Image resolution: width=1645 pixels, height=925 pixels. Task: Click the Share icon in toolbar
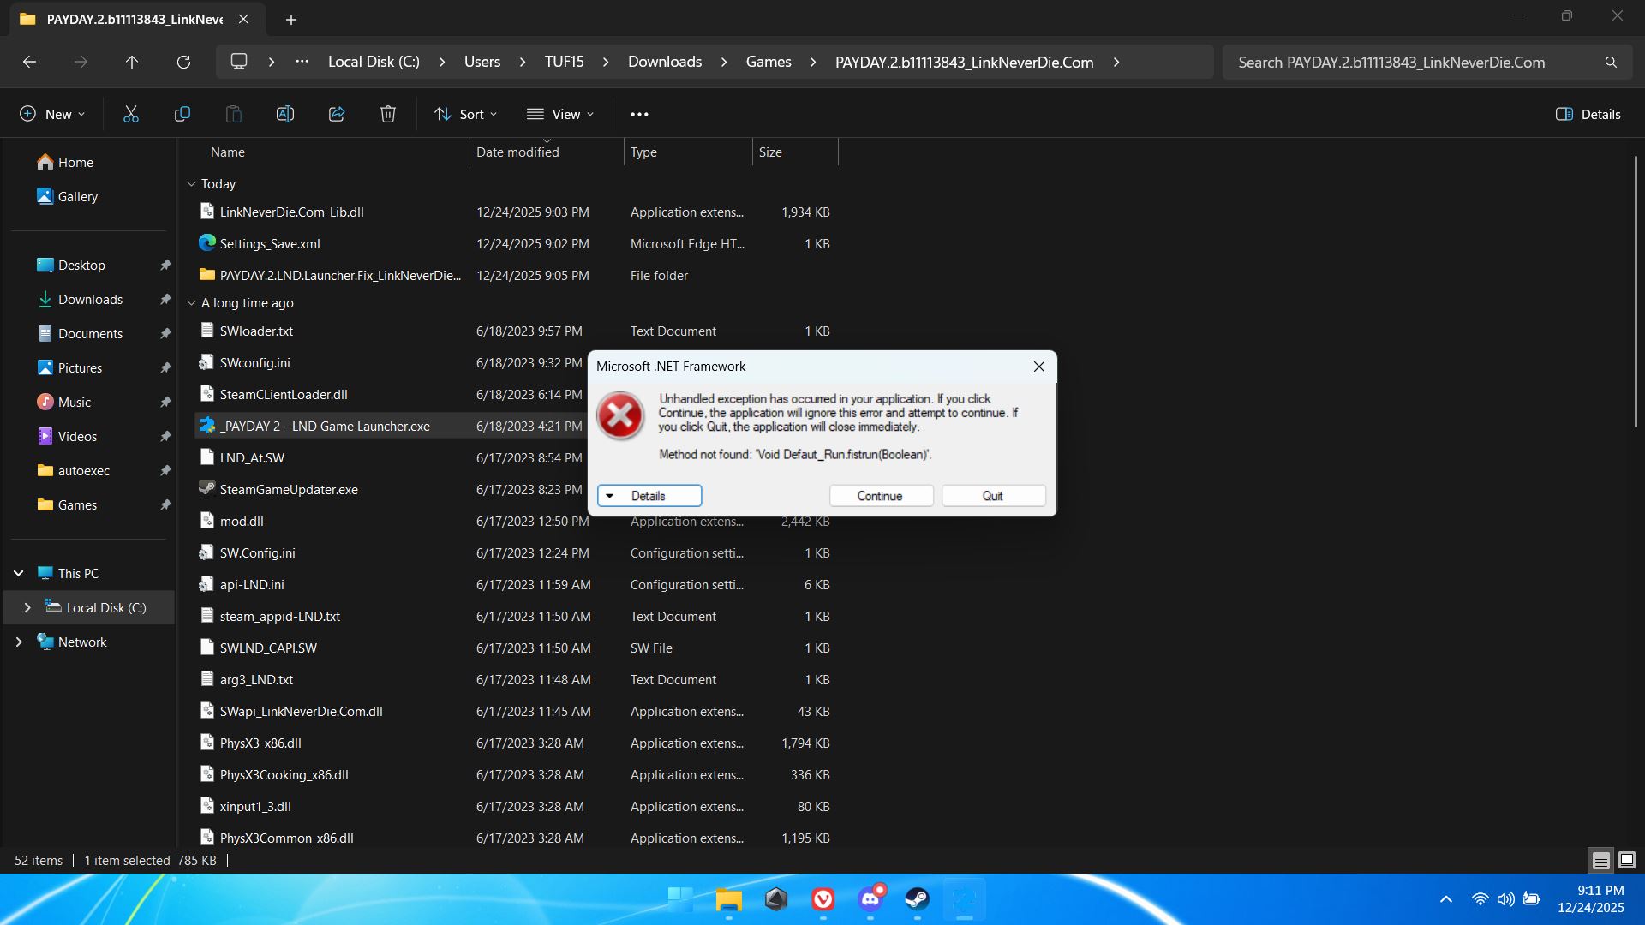click(336, 114)
